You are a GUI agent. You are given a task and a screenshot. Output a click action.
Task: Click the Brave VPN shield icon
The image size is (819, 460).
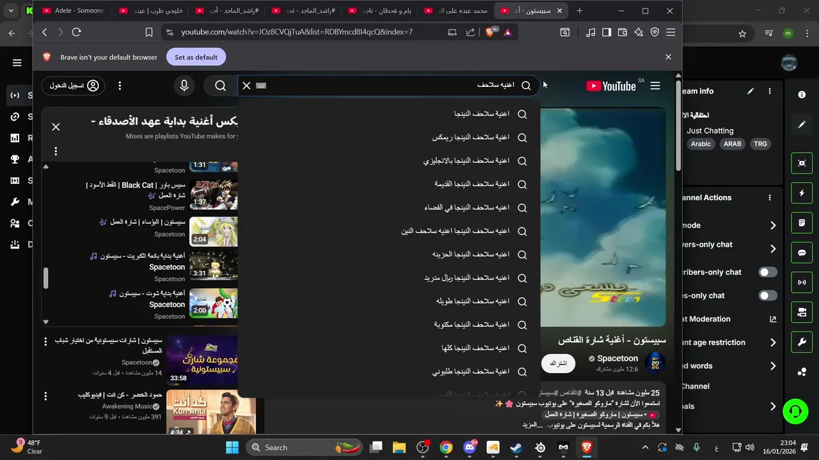coord(655,32)
